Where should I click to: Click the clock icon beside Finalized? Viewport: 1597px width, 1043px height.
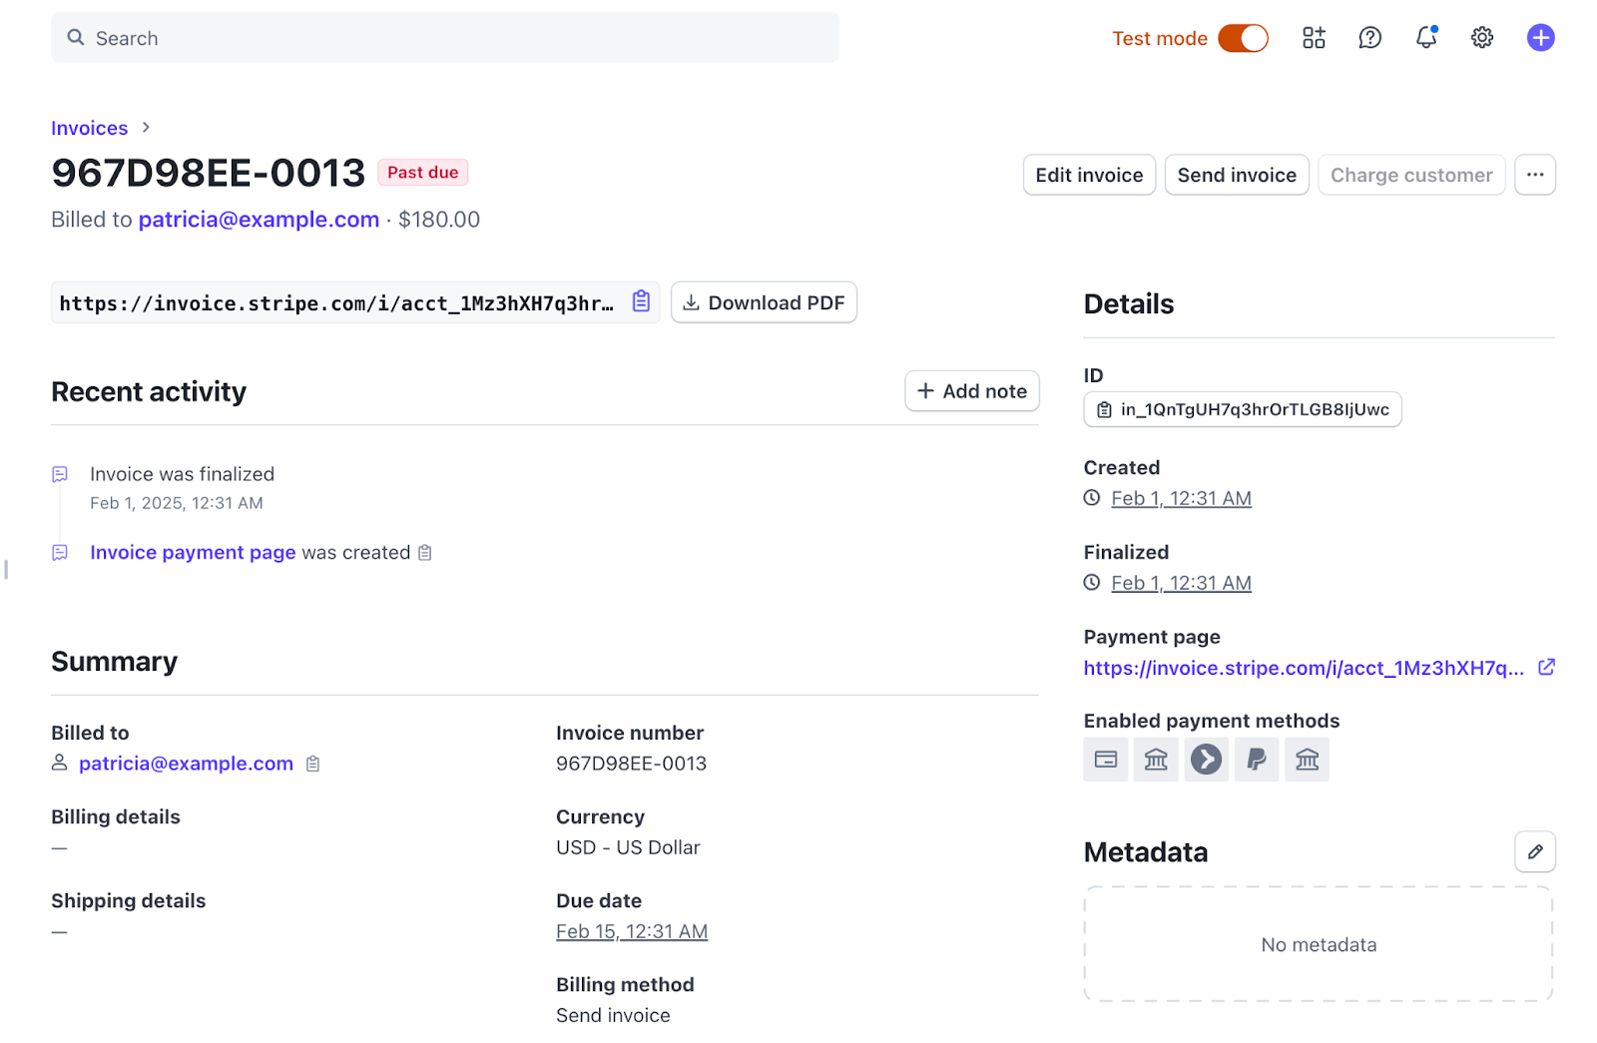coord(1092,583)
